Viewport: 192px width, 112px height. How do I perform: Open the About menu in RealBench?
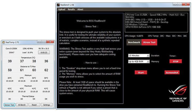tap(80, 9)
